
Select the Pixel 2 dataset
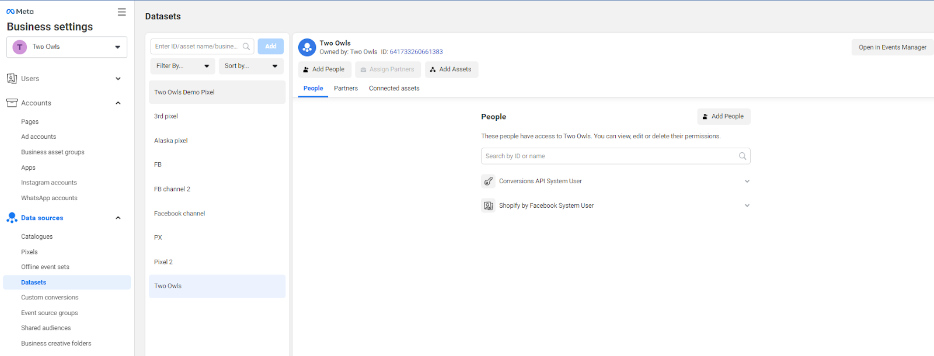point(217,262)
